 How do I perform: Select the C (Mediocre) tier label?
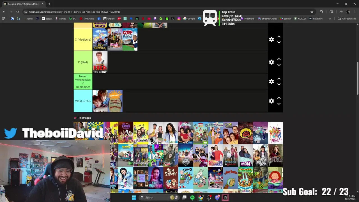(x=83, y=40)
